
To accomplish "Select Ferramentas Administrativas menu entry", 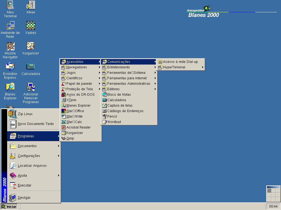I will click(129, 84).
